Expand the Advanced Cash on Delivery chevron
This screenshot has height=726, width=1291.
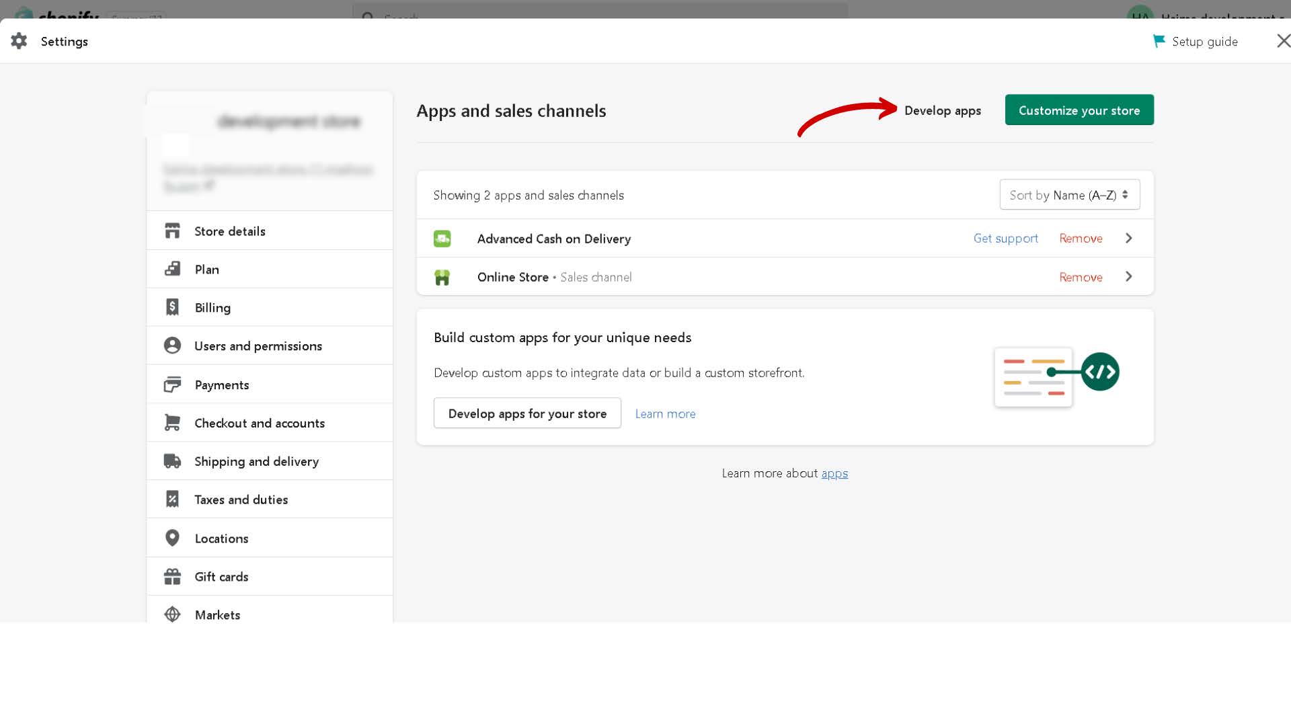click(x=1129, y=239)
